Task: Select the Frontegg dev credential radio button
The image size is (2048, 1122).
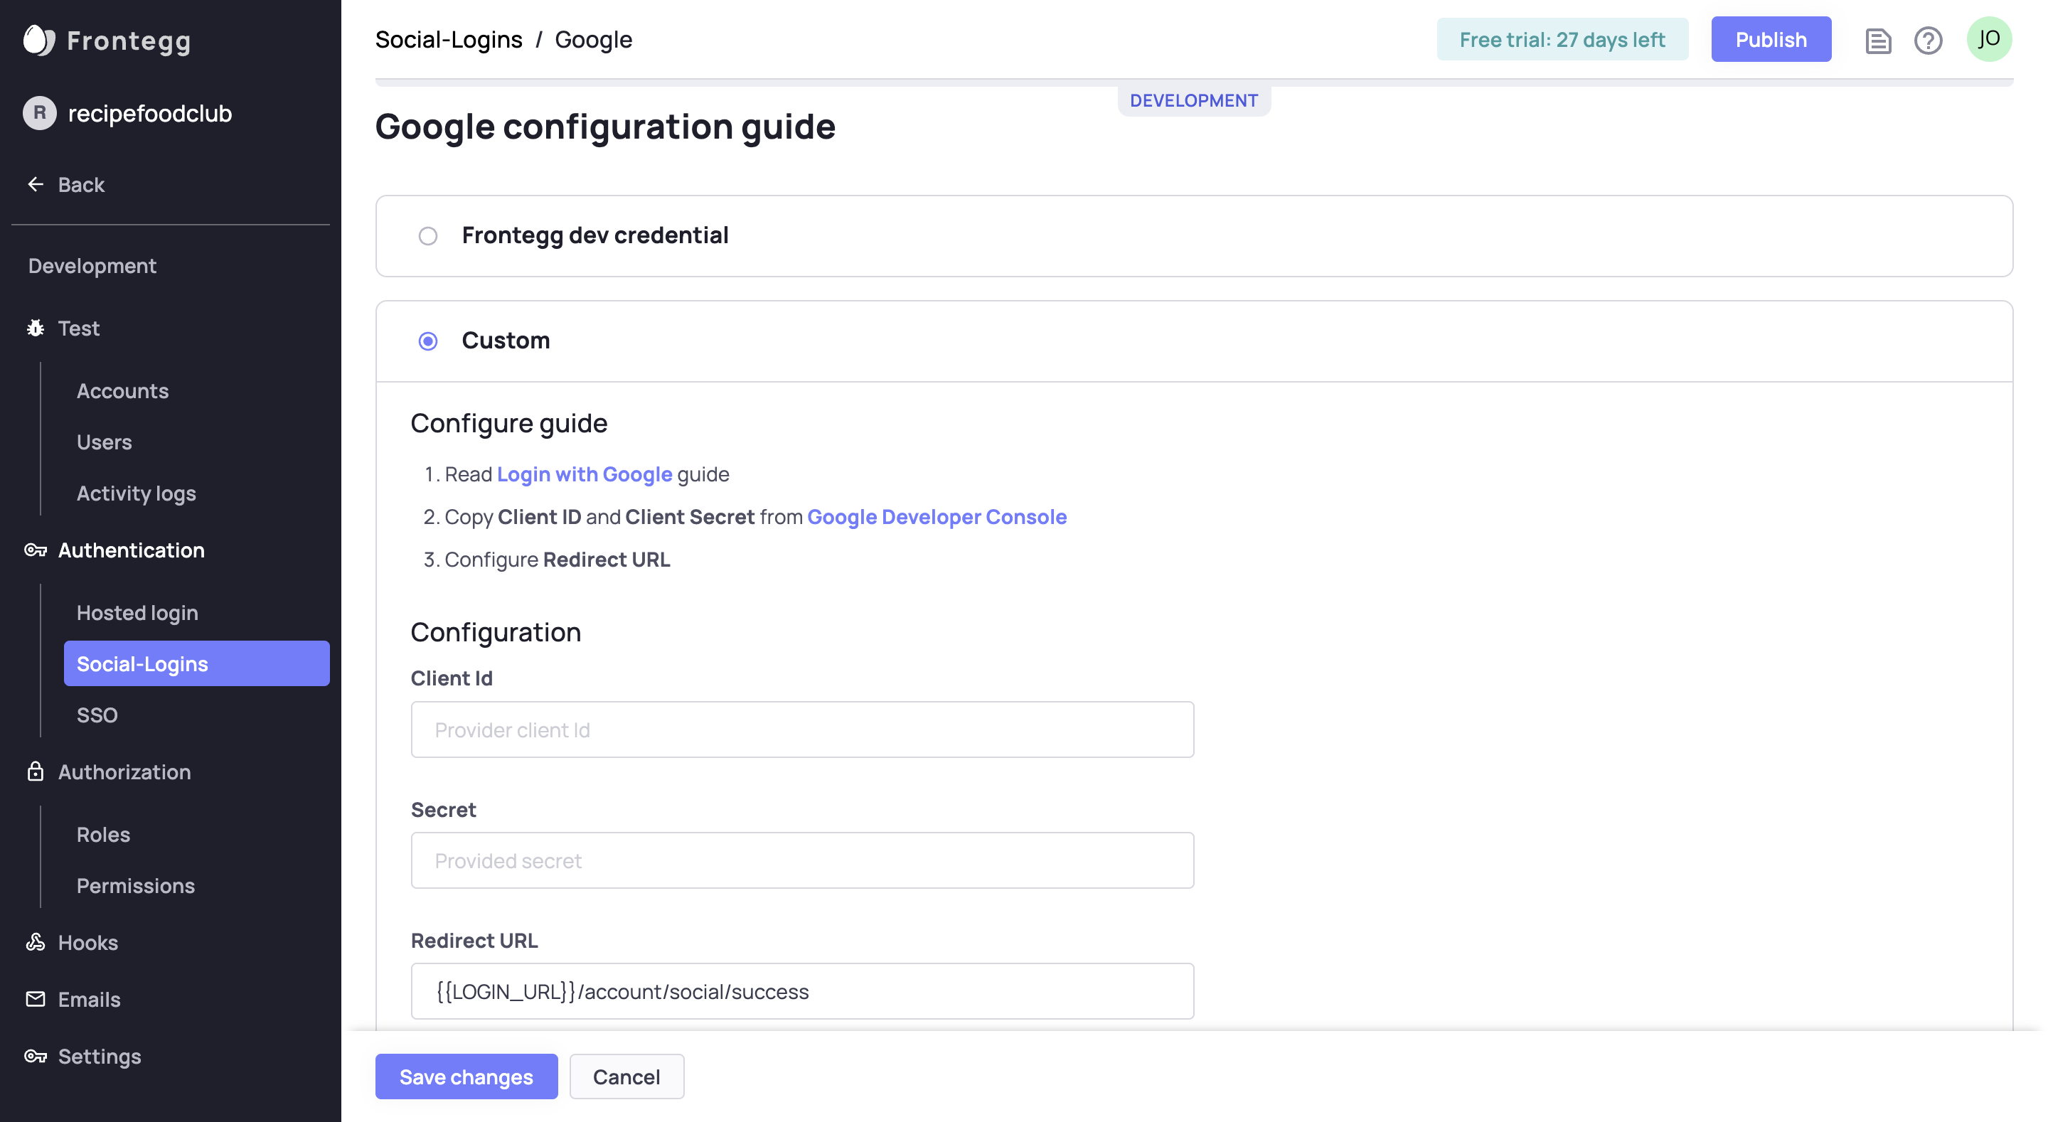Action: point(427,236)
